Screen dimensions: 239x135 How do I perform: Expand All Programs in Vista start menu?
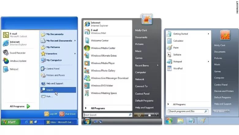[x=95, y=108]
